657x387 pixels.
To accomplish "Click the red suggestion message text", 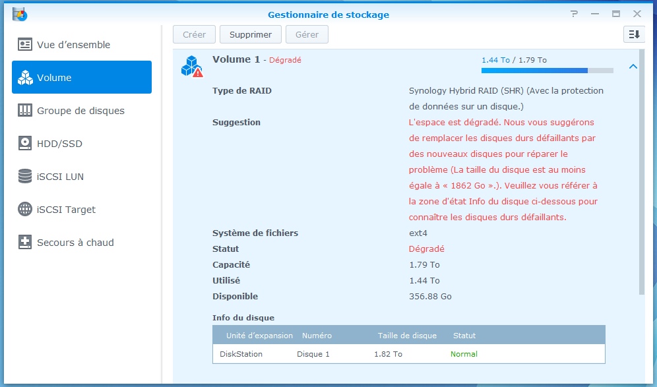I will tap(503, 169).
